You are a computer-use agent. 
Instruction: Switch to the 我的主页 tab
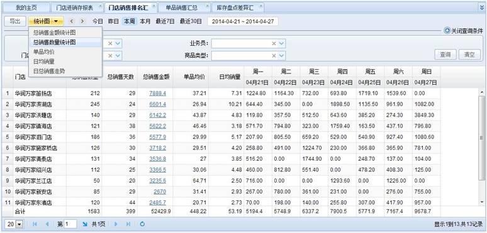(26, 8)
